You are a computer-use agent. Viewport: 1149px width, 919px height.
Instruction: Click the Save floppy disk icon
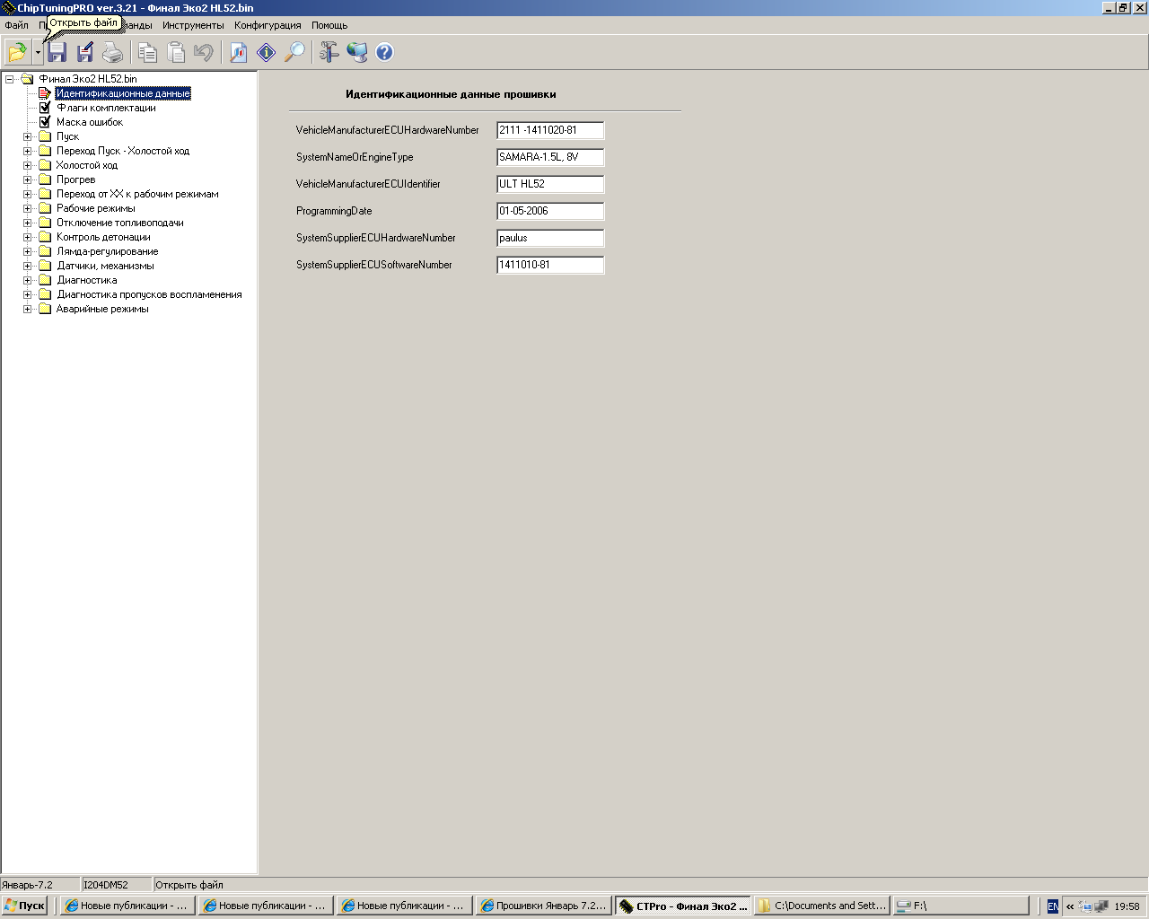57,52
